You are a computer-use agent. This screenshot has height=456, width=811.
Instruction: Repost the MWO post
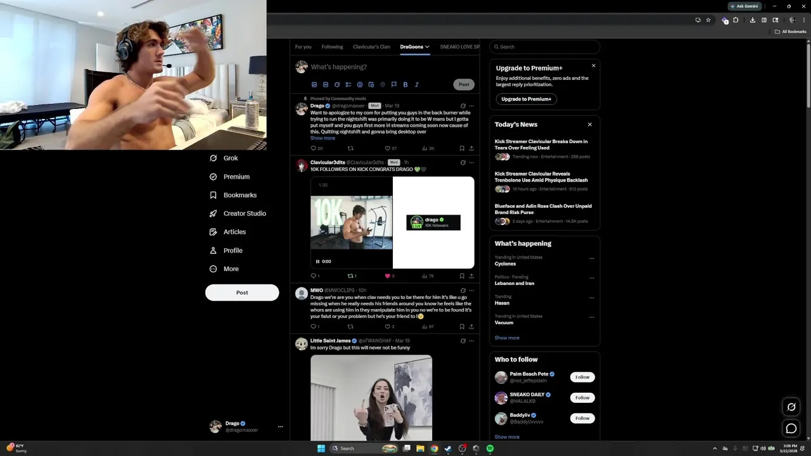click(350, 327)
